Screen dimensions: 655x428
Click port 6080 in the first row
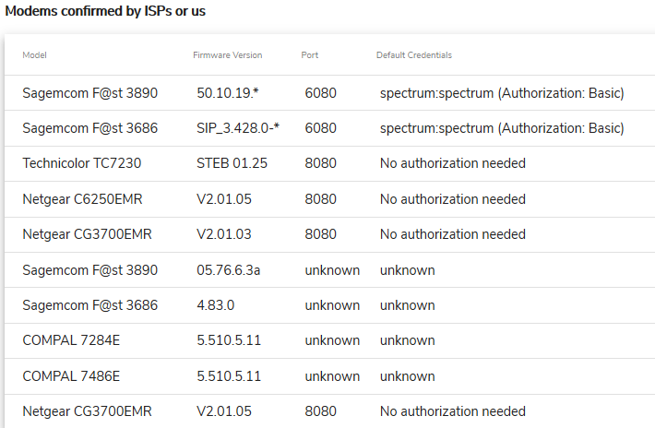[319, 93]
